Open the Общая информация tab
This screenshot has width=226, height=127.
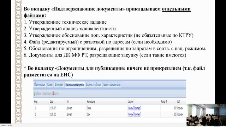point(40,85)
